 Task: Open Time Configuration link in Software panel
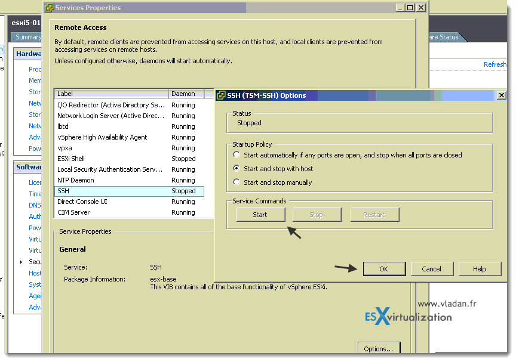[x=35, y=194]
